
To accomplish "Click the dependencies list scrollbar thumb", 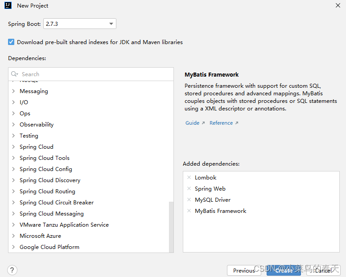I will click(x=171, y=227).
